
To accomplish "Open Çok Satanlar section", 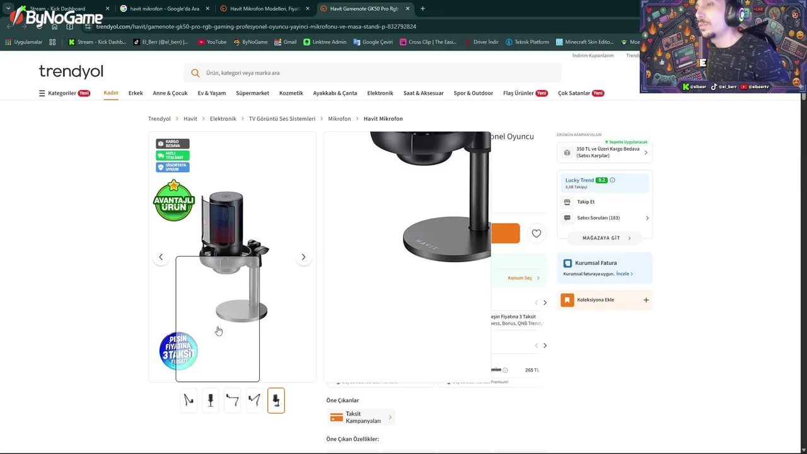I will [x=581, y=93].
